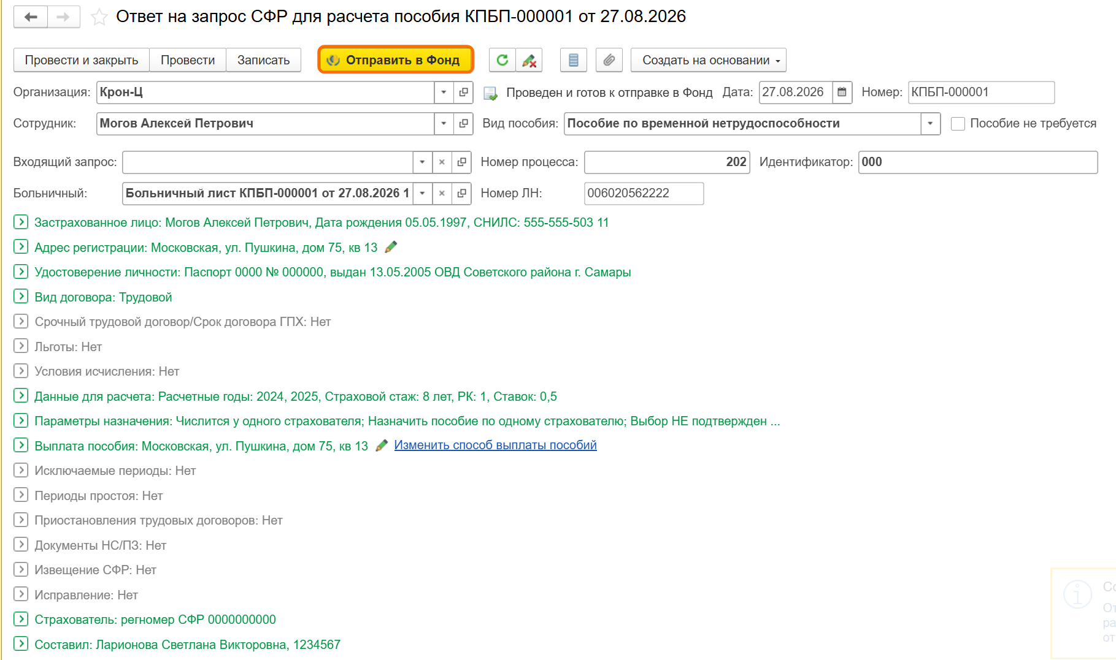Click the green refresh icon in toolbar
The height and width of the screenshot is (660, 1116).
(x=502, y=60)
